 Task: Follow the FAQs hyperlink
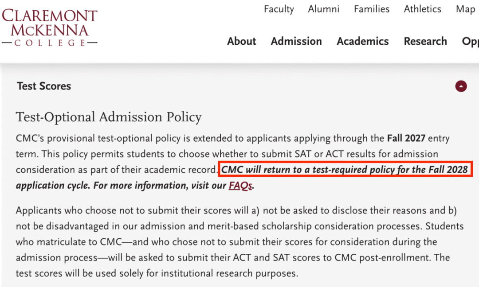(240, 186)
